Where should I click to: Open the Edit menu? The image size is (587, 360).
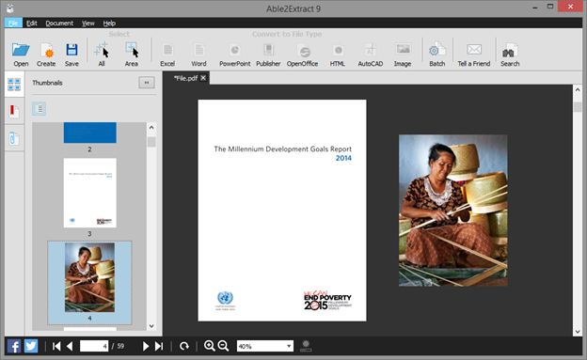[32, 23]
